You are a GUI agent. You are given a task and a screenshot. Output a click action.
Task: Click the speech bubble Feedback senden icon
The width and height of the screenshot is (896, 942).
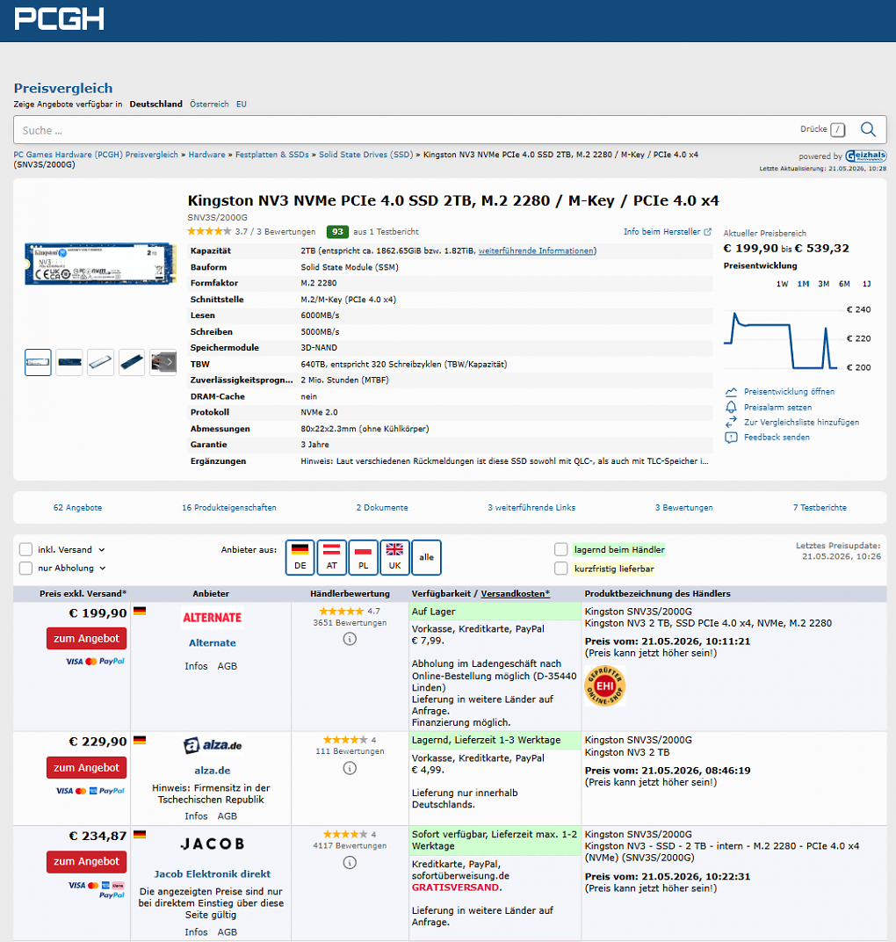[x=731, y=438]
